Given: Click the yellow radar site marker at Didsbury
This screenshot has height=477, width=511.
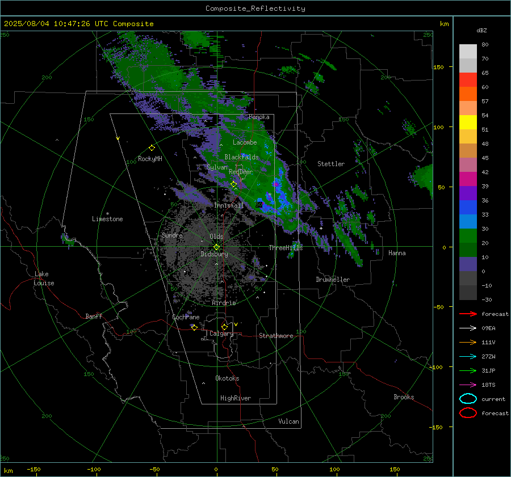Looking at the screenshot, I should [216, 247].
